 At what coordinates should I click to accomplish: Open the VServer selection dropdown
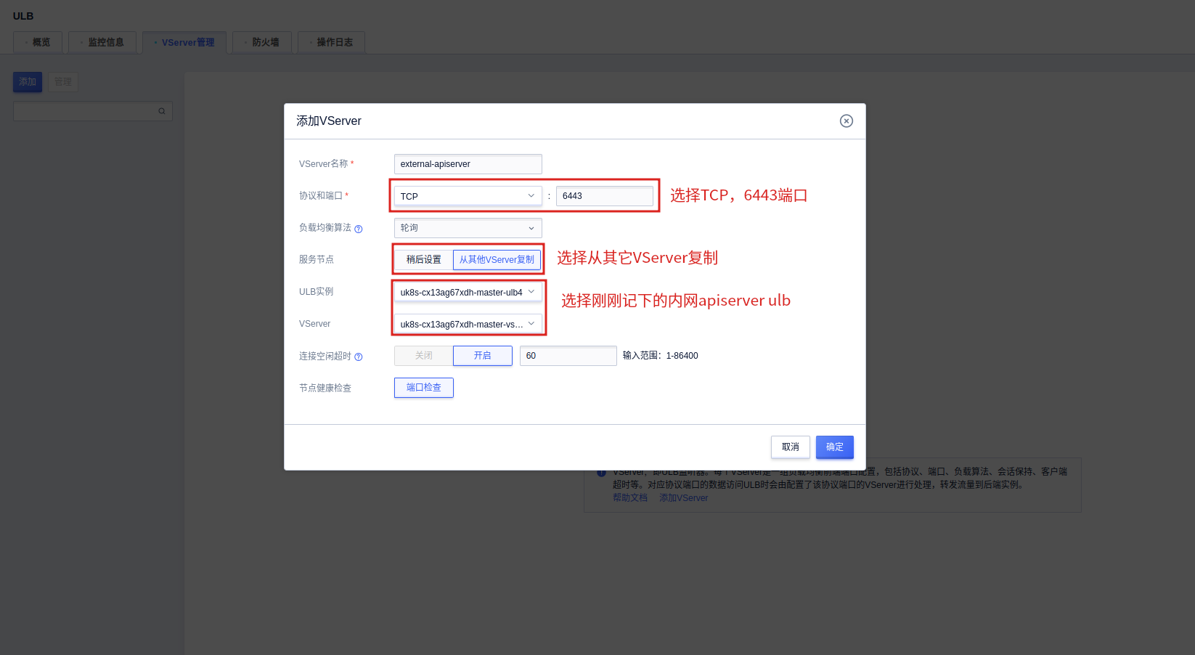[468, 324]
